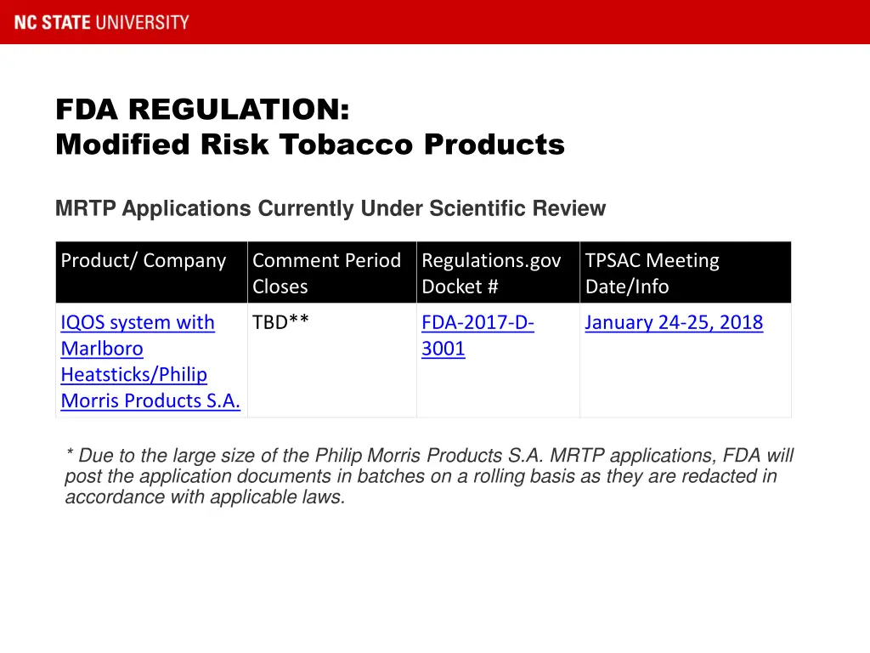This screenshot has height=653, width=870.
Task: Click the Marlboro line in product link
Action: point(102,349)
